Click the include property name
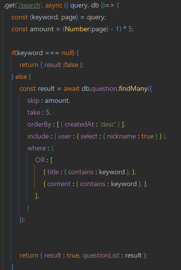 38,136
